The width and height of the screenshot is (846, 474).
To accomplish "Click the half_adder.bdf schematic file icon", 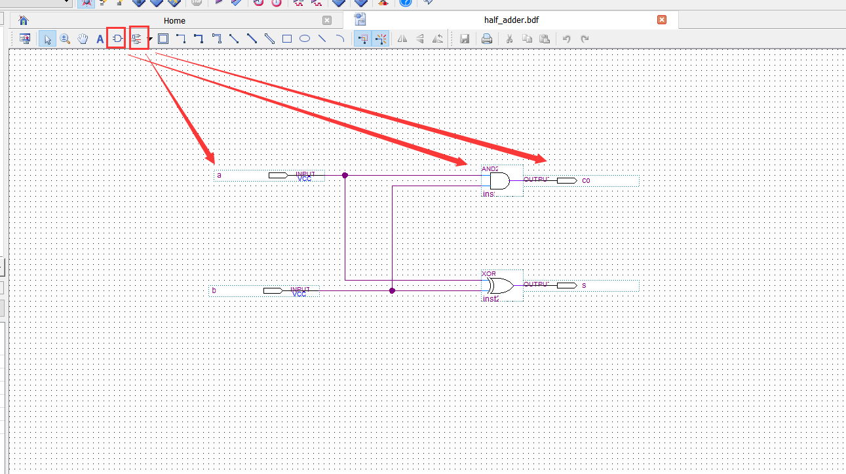I will coord(360,20).
